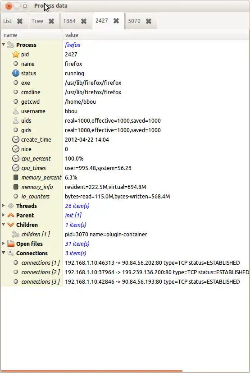Close the List tab
Screen dimensions: 250x373
20,21
